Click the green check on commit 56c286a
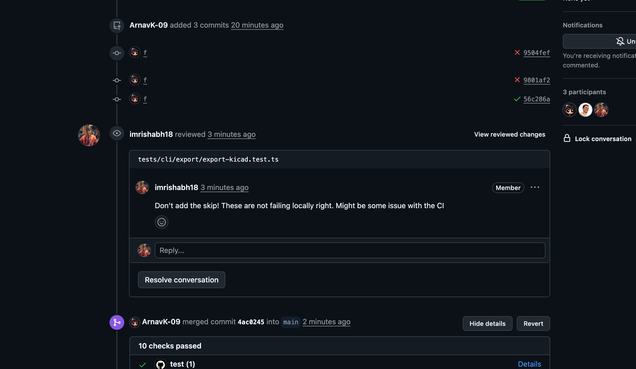Screen dimensions: 636x369 click(517, 99)
